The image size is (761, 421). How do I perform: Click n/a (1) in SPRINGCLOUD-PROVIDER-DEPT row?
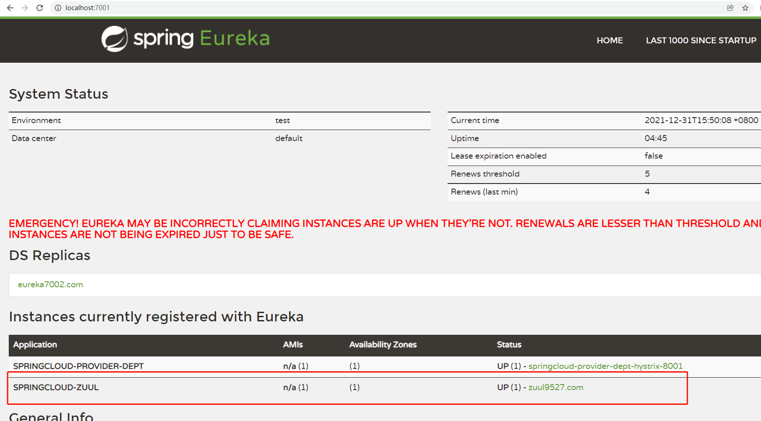(x=296, y=366)
